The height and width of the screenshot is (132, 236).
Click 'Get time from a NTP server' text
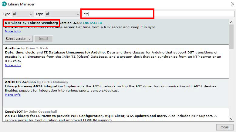coord(116,27)
